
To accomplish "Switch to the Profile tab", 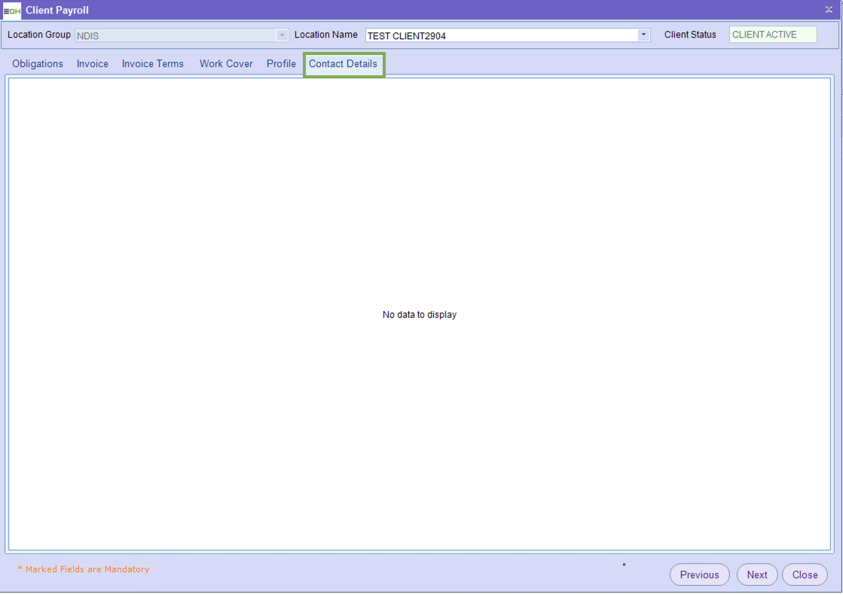I will pyautogui.click(x=281, y=64).
